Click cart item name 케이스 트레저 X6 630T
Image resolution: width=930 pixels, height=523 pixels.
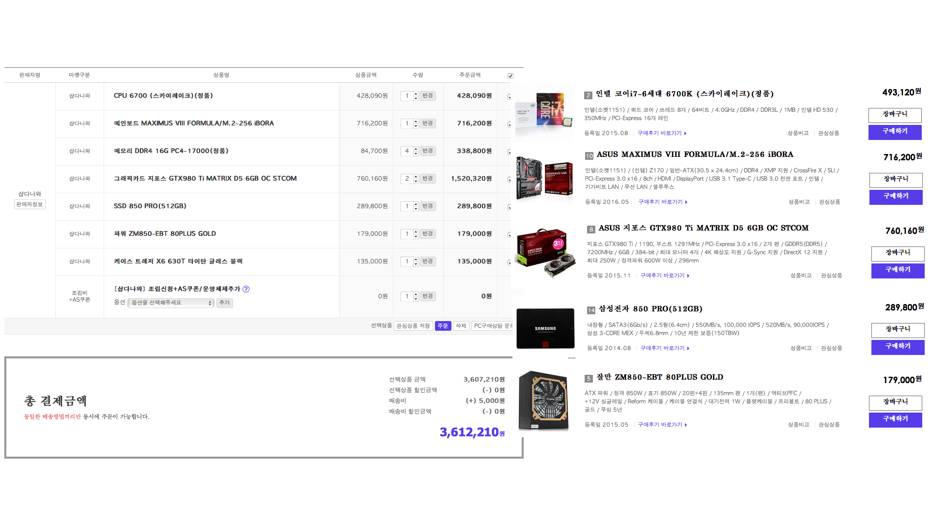tap(178, 261)
